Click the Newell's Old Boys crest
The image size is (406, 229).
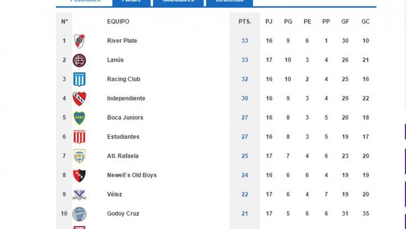[x=79, y=175]
